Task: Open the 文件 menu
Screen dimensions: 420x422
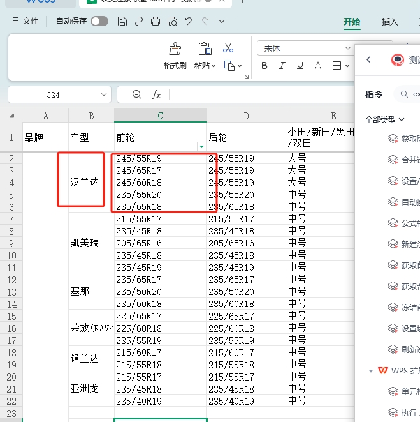Action: coord(25,21)
